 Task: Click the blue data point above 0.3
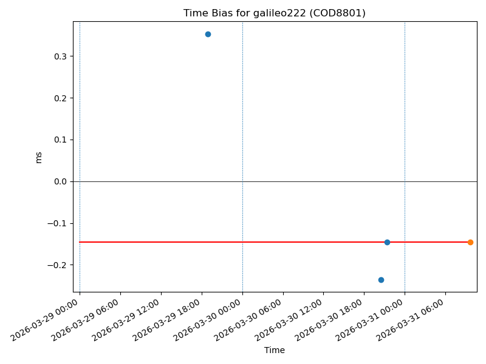click(x=208, y=34)
